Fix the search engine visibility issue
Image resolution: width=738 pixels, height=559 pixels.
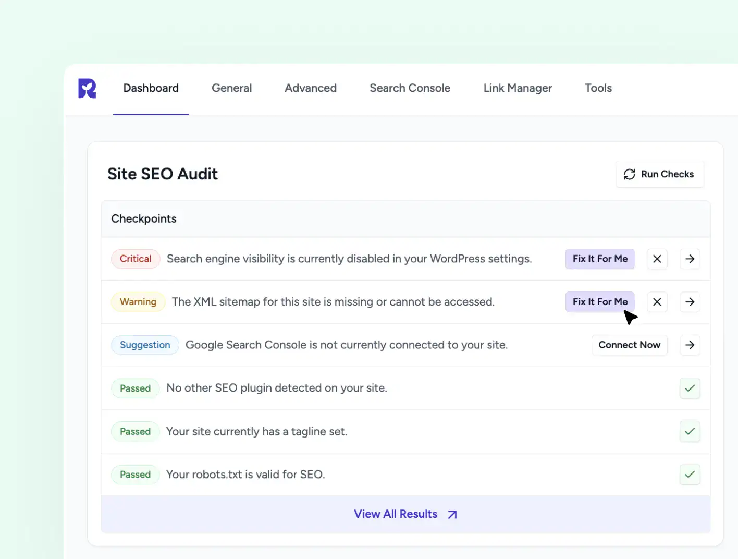point(600,259)
